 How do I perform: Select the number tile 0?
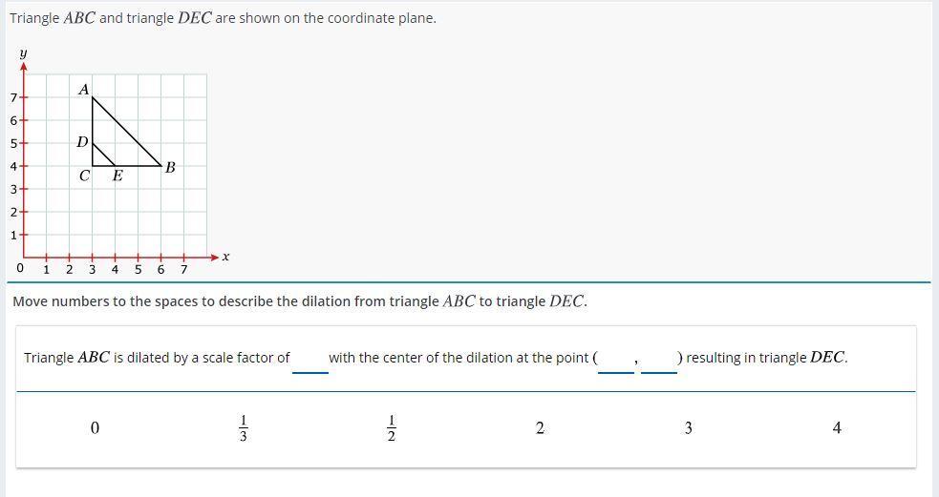[x=94, y=428]
